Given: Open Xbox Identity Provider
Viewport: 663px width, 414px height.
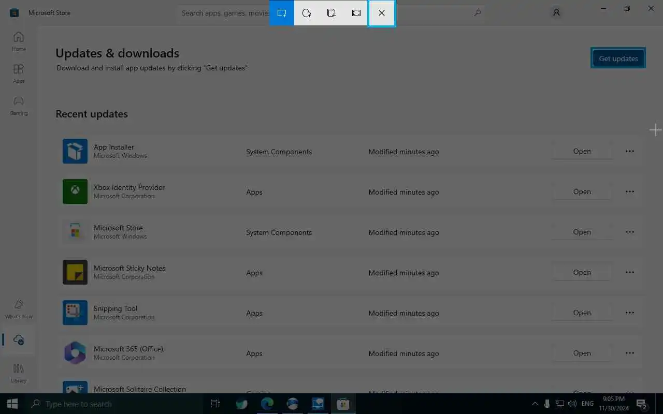Looking at the screenshot, I should [582, 191].
